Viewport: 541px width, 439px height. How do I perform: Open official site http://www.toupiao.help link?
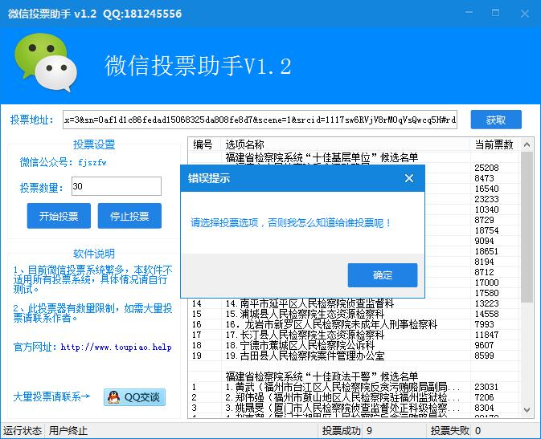(117, 347)
